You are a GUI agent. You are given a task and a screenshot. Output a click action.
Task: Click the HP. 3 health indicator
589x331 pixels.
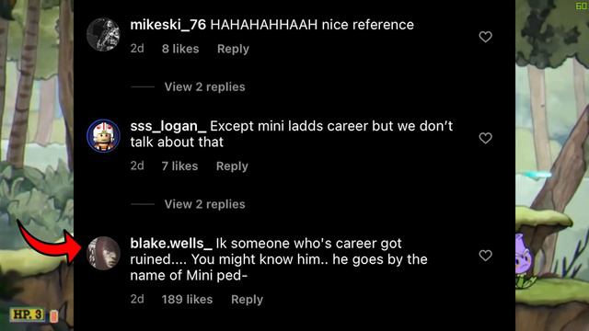(x=27, y=314)
